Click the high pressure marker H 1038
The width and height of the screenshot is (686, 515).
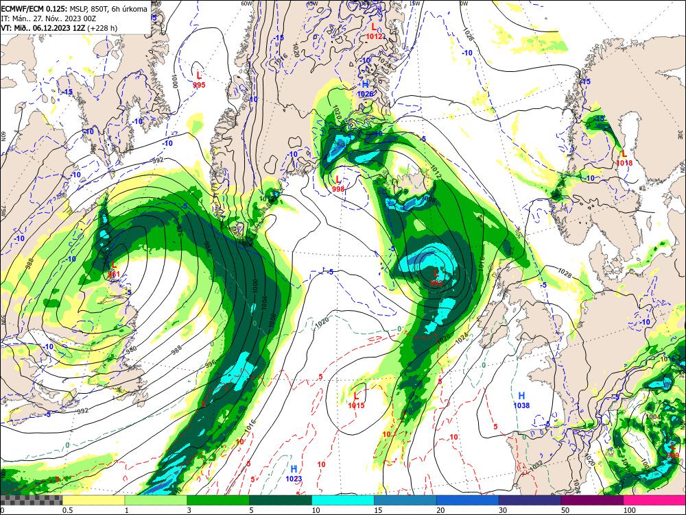point(521,400)
